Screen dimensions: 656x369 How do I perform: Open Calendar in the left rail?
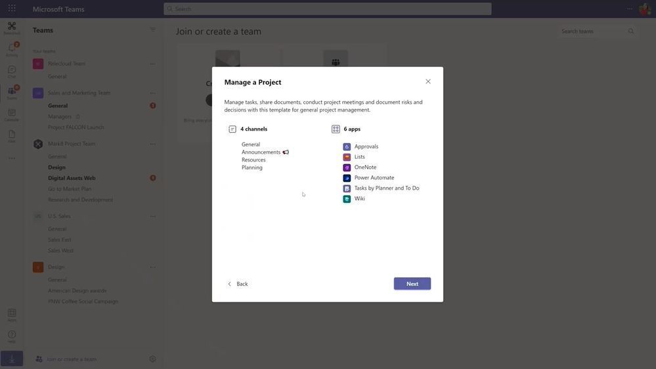tap(12, 115)
